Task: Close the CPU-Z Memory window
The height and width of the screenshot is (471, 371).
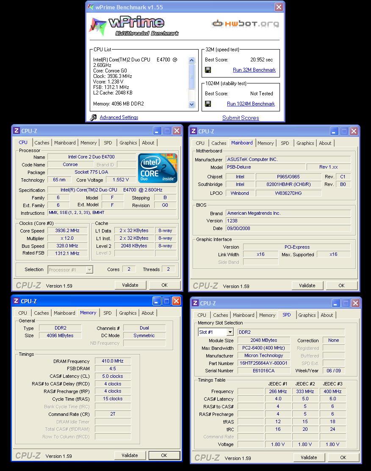Action: [176, 301]
